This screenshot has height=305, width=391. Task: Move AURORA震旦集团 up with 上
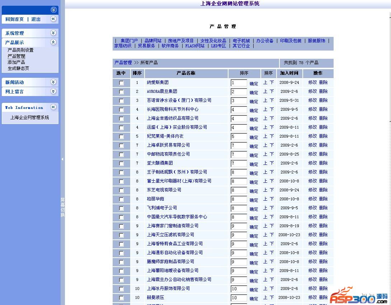pos(265,91)
